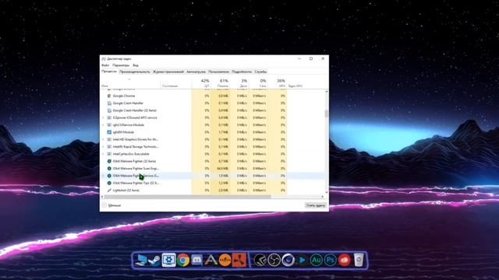Launch Adobe Photoshop from the dock
This screenshot has width=499, height=280.
coord(331,260)
